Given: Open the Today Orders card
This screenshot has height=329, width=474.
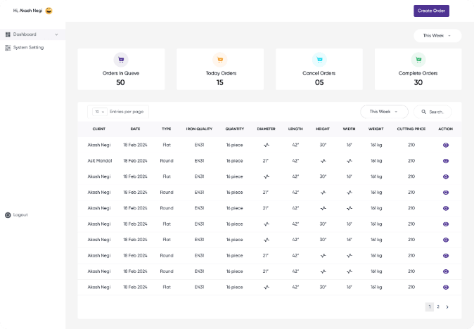Looking at the screenshot, I should click(220, 69).
